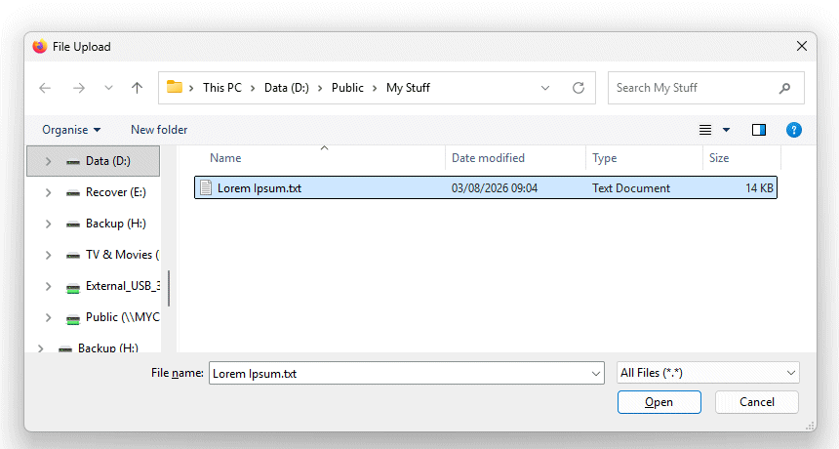This screenshot has height=449, width=839.
Task: Toggle the preview pane
Action: 759,130
